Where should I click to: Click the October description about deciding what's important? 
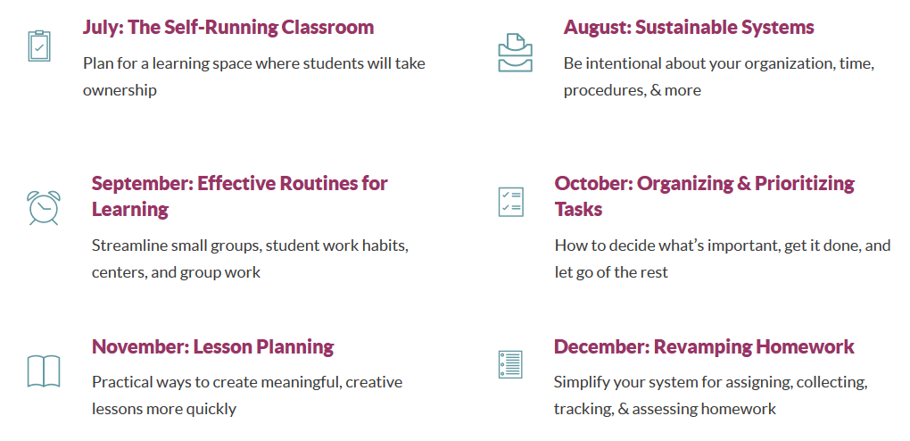[723, 259]
